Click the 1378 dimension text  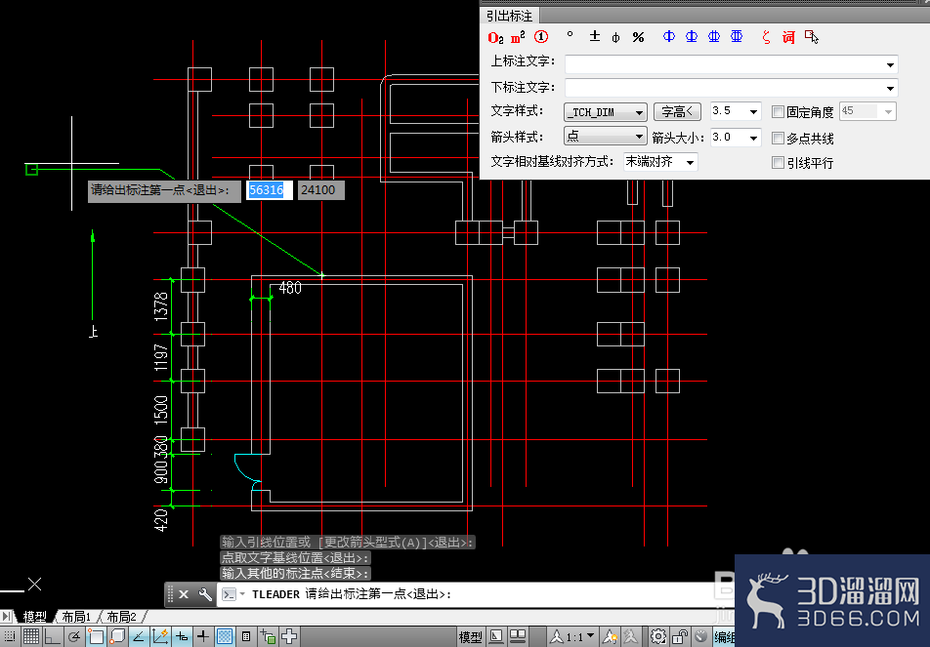(x=161, y=306)
